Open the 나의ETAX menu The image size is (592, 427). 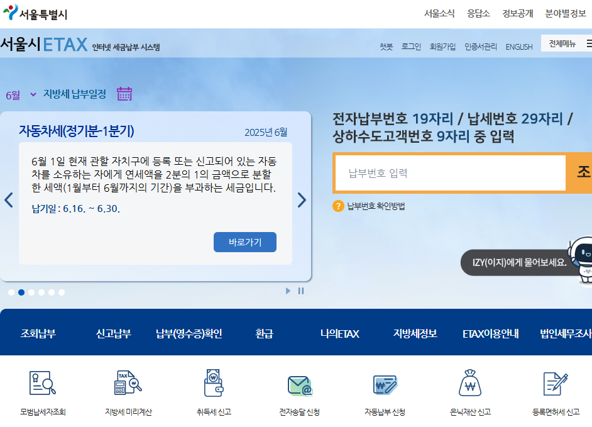pos(339,333)
